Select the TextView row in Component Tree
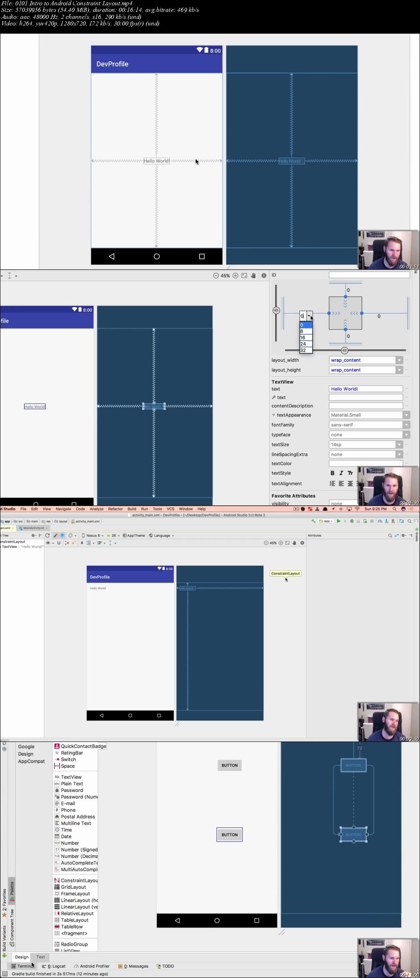The image size is (420, 978). click(x=22, y=546)
